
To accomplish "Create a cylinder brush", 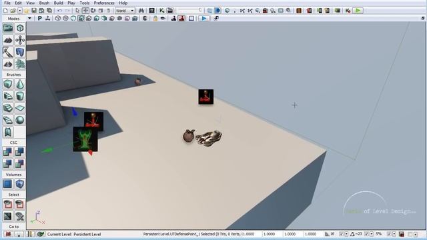I will 20,96.
